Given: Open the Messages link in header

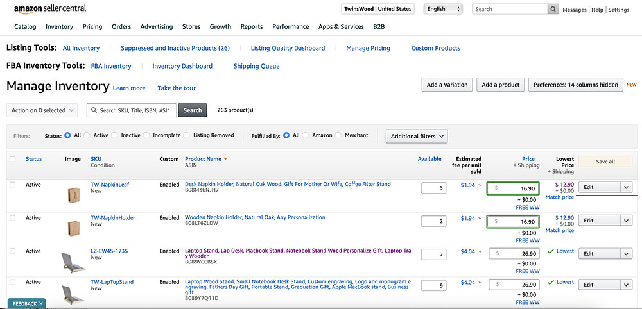Looking at the screenshot, I should click(x=575, y=10).
